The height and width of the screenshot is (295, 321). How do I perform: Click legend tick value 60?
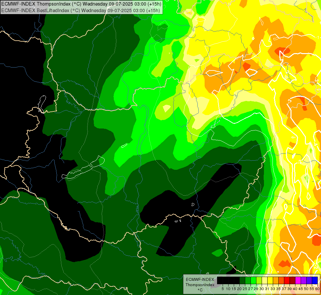[x=317, y=289]
